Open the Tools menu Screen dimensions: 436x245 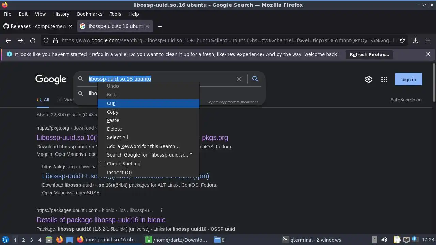click(x=115, y=14)
